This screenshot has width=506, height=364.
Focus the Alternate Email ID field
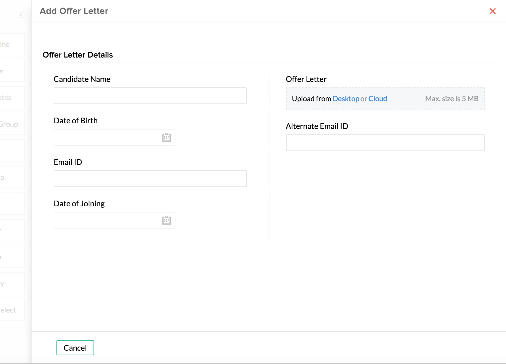pyautogui.click(x=385, y=143)
